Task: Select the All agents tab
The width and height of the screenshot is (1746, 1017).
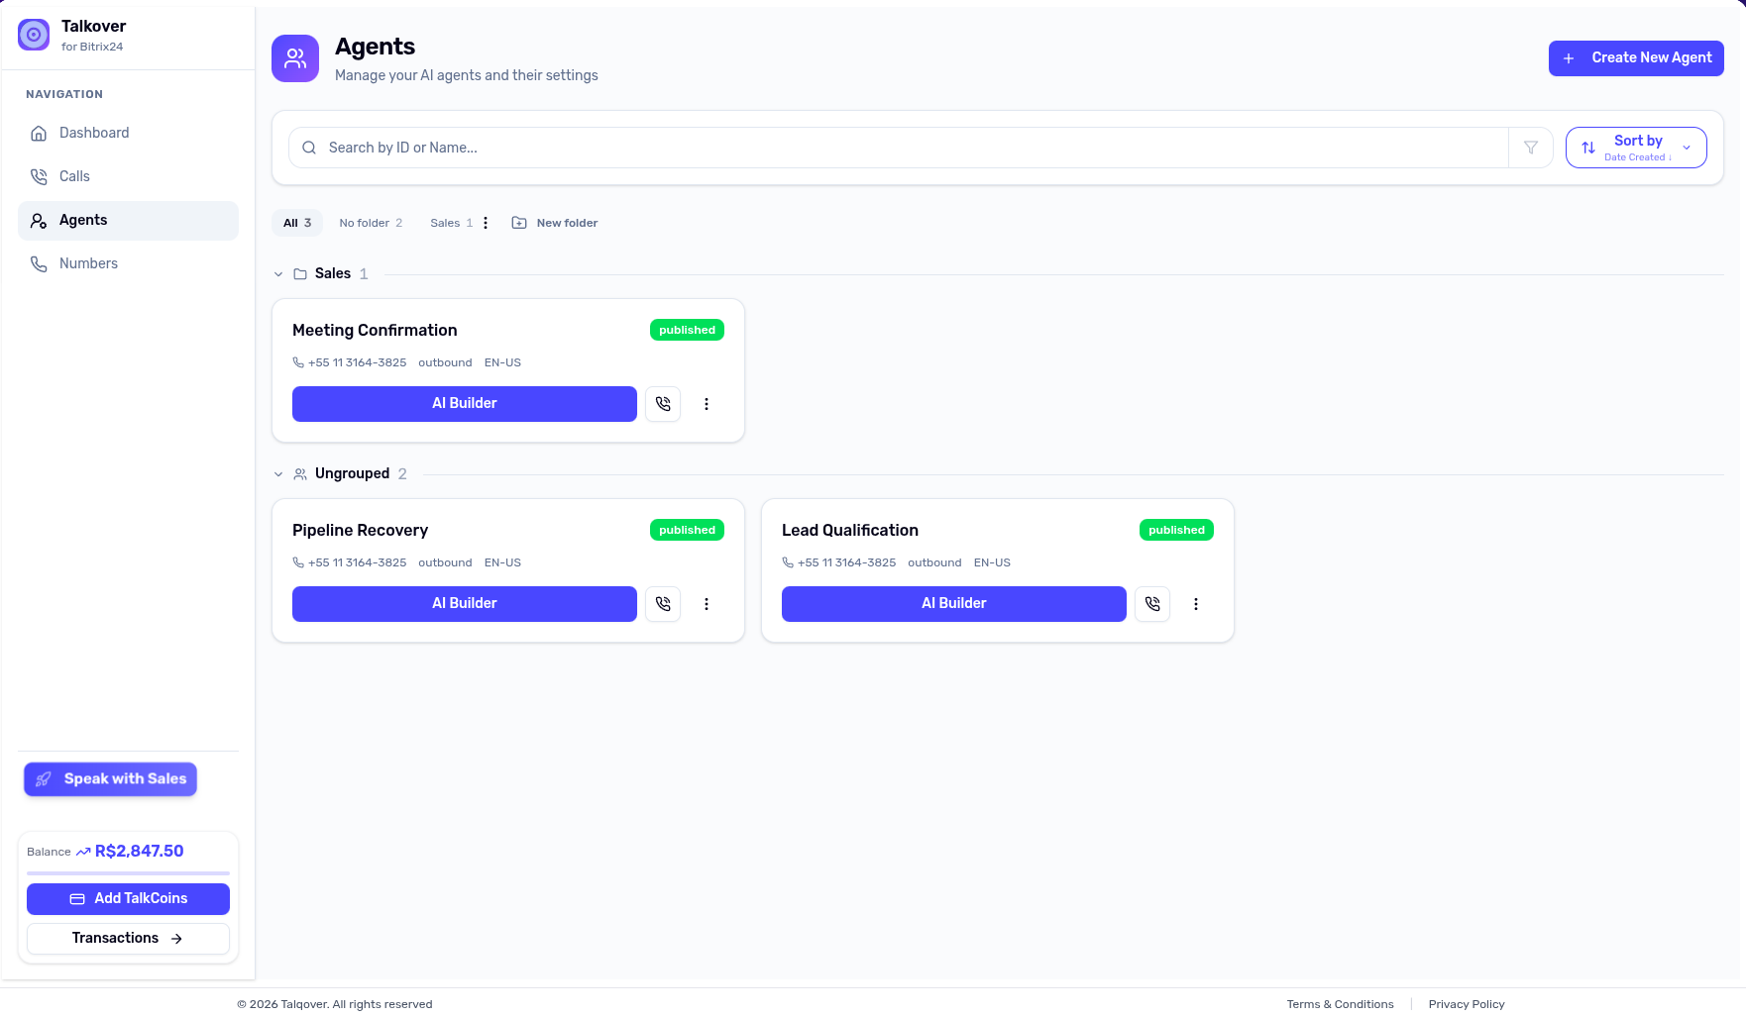Action: [297, 223]
